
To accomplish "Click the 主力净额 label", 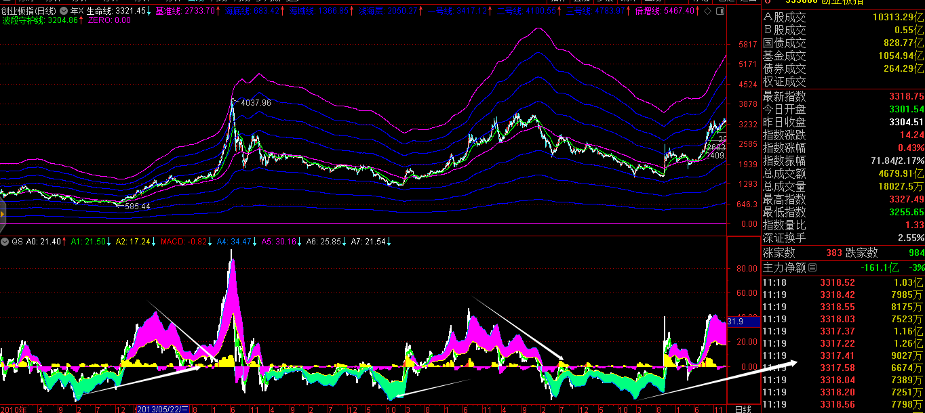I will click(x=785, y=267).
